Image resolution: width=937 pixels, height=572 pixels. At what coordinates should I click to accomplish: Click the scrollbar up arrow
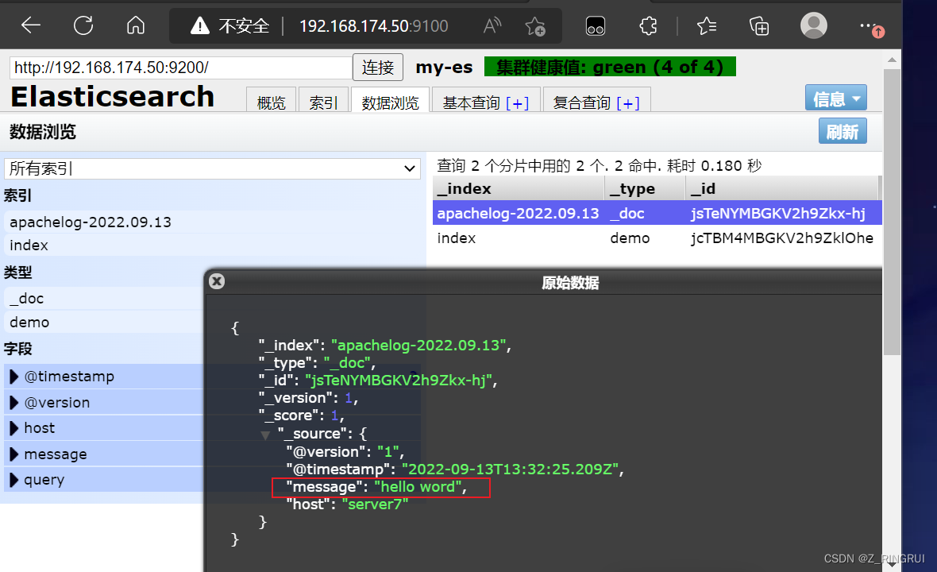tap(893, 60)
